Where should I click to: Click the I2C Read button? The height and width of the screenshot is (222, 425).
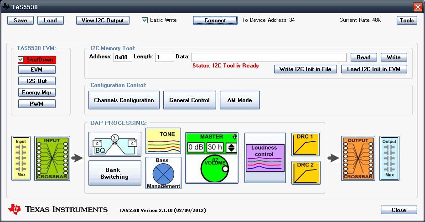(364, 57)
